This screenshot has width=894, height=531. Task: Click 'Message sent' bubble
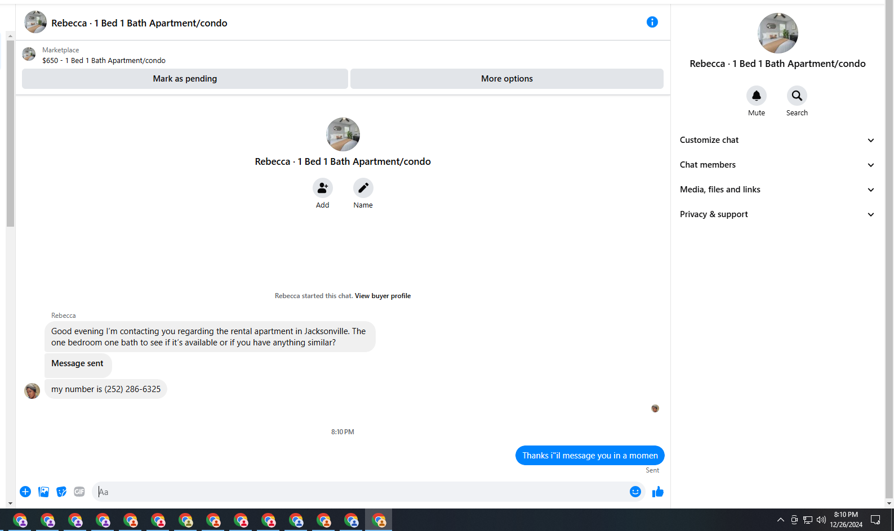point(78,364)
